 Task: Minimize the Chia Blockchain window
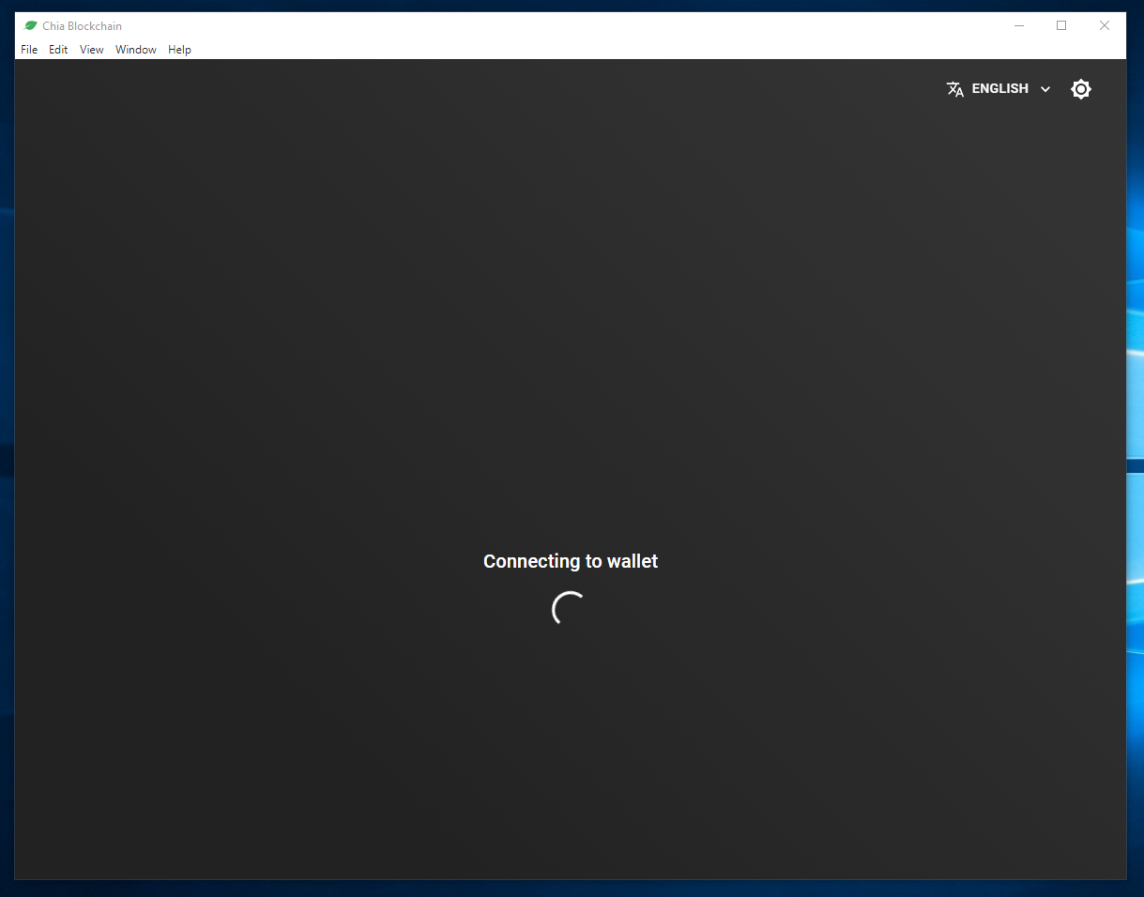[1019, 26]
